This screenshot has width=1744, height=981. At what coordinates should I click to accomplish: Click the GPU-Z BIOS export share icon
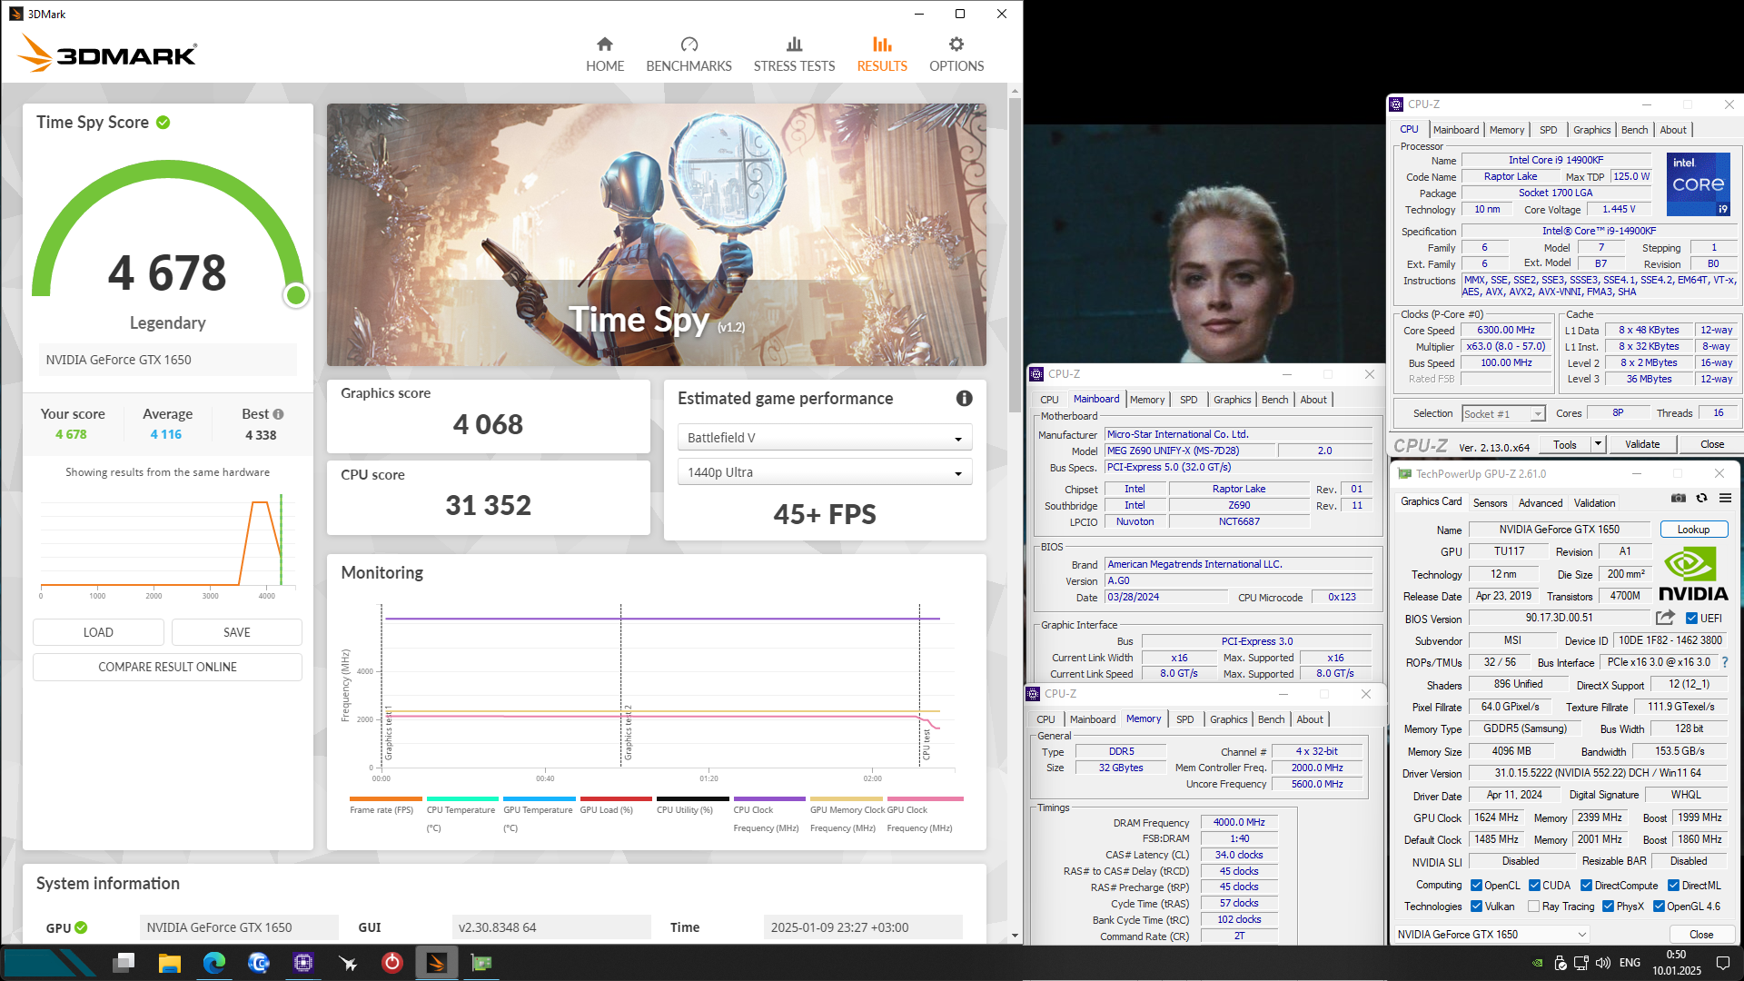coord(1664,618)
